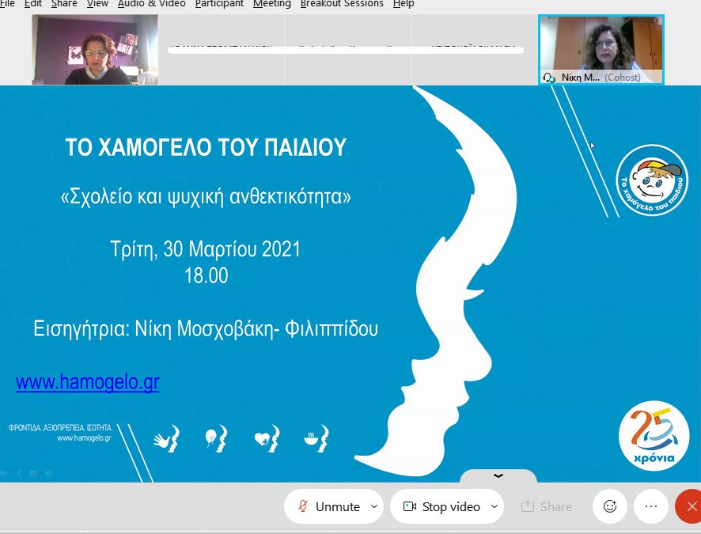Collapse the control bar with the chevron tab

(498, 476)
